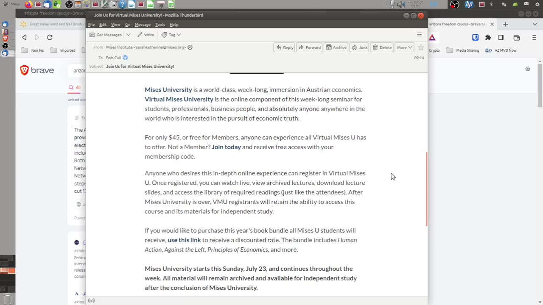Open Brave tab search dropdown chevron
This screenshot has width=543, height=305.
(x=535, y=24)
